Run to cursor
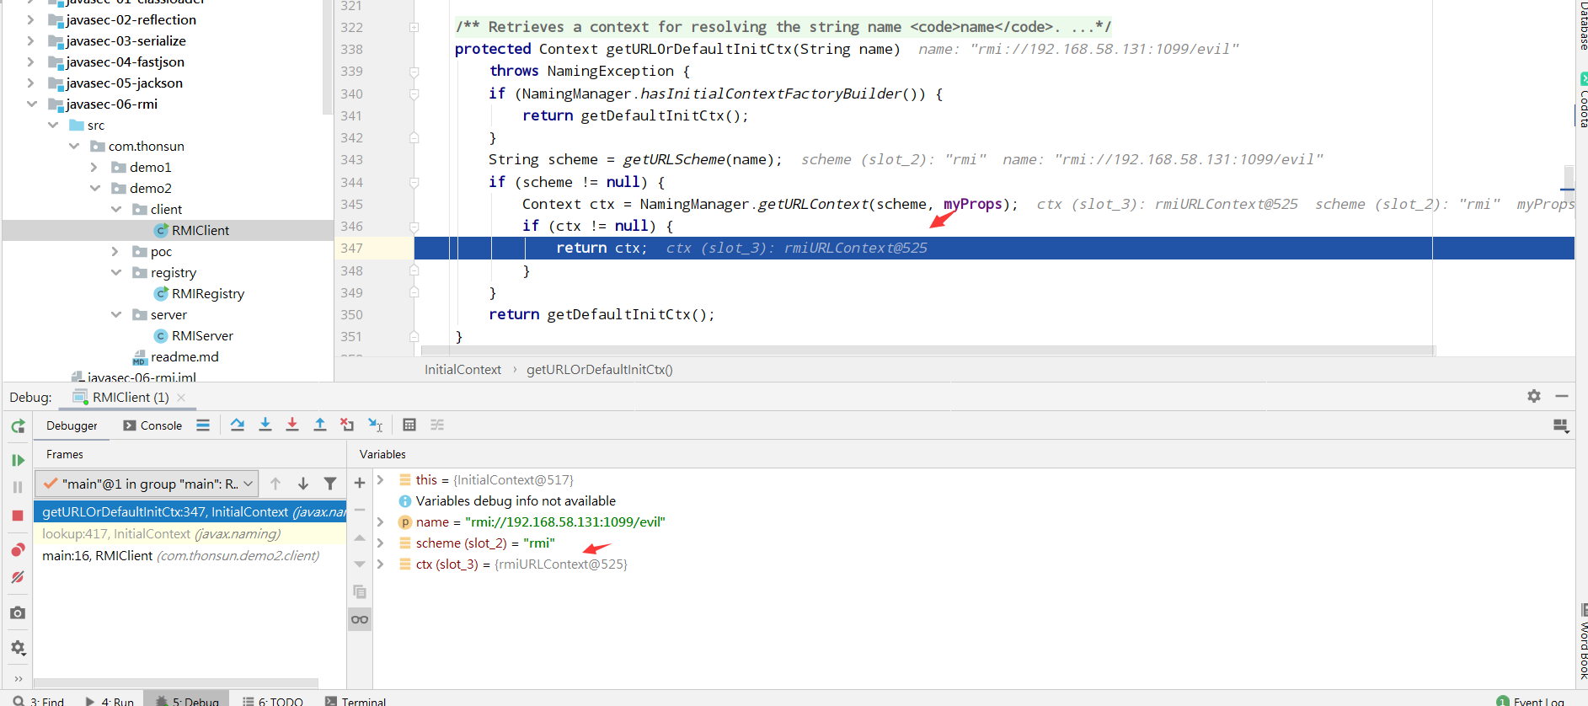The width and height of the screenshot is (1588, 706). pos(376,425)
